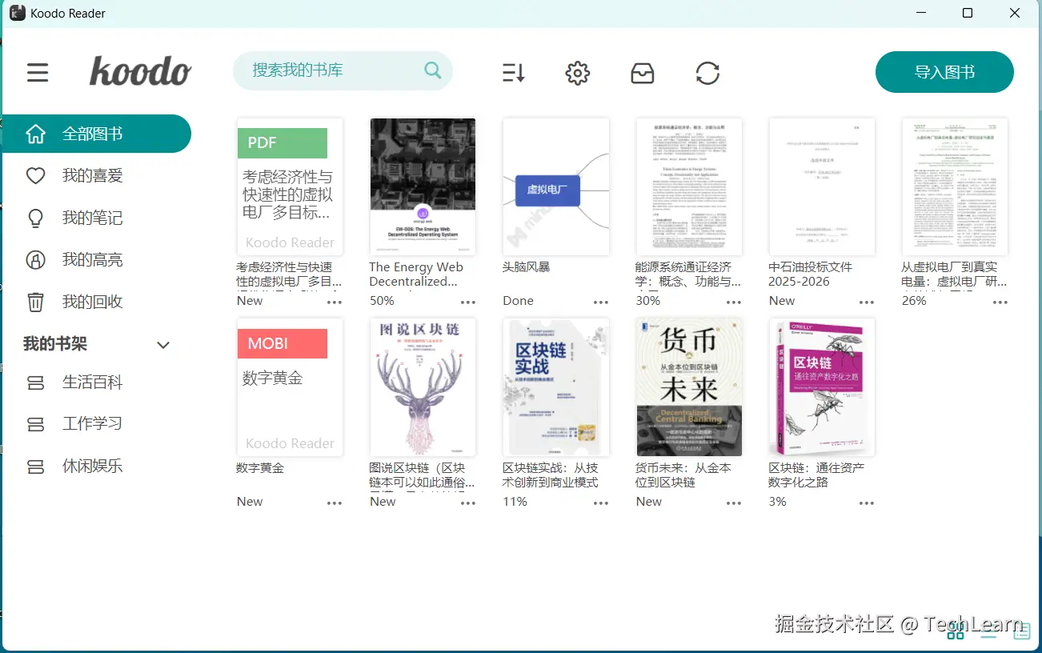Image resolution: width=1042 pixels, height=653 pixels.
Task: Click the title The Energy Web Decentralized
Action: click(x=416, y=274)
